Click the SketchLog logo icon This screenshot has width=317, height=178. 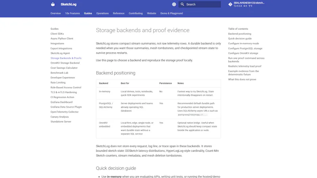(53, 4)
